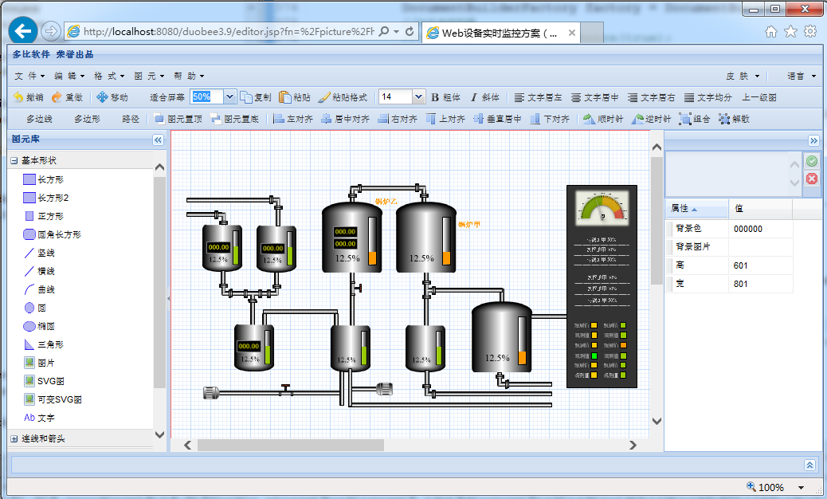The height and width of the screenshot is (499, 827).
Task: Open the 50% zoom dropdown arrow
Action: coord(230,96)
